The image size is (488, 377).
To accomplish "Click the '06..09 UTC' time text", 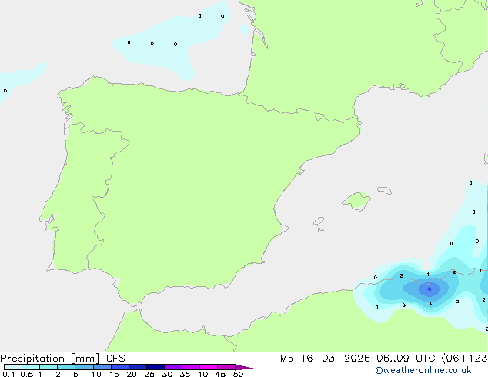I will [x=406, y=359].
